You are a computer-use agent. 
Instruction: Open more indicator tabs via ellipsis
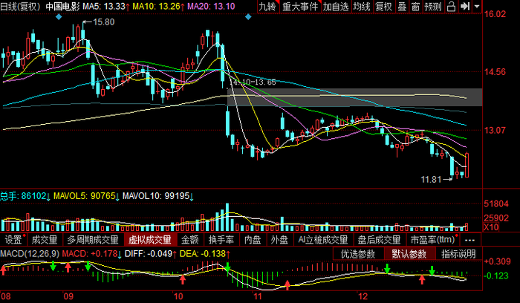470,240
